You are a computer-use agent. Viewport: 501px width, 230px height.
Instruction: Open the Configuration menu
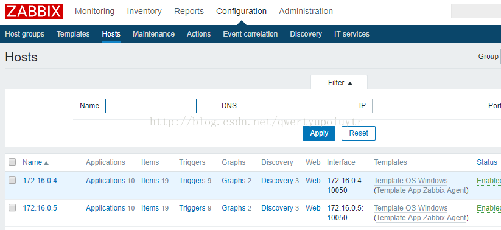tap(241, 11)
